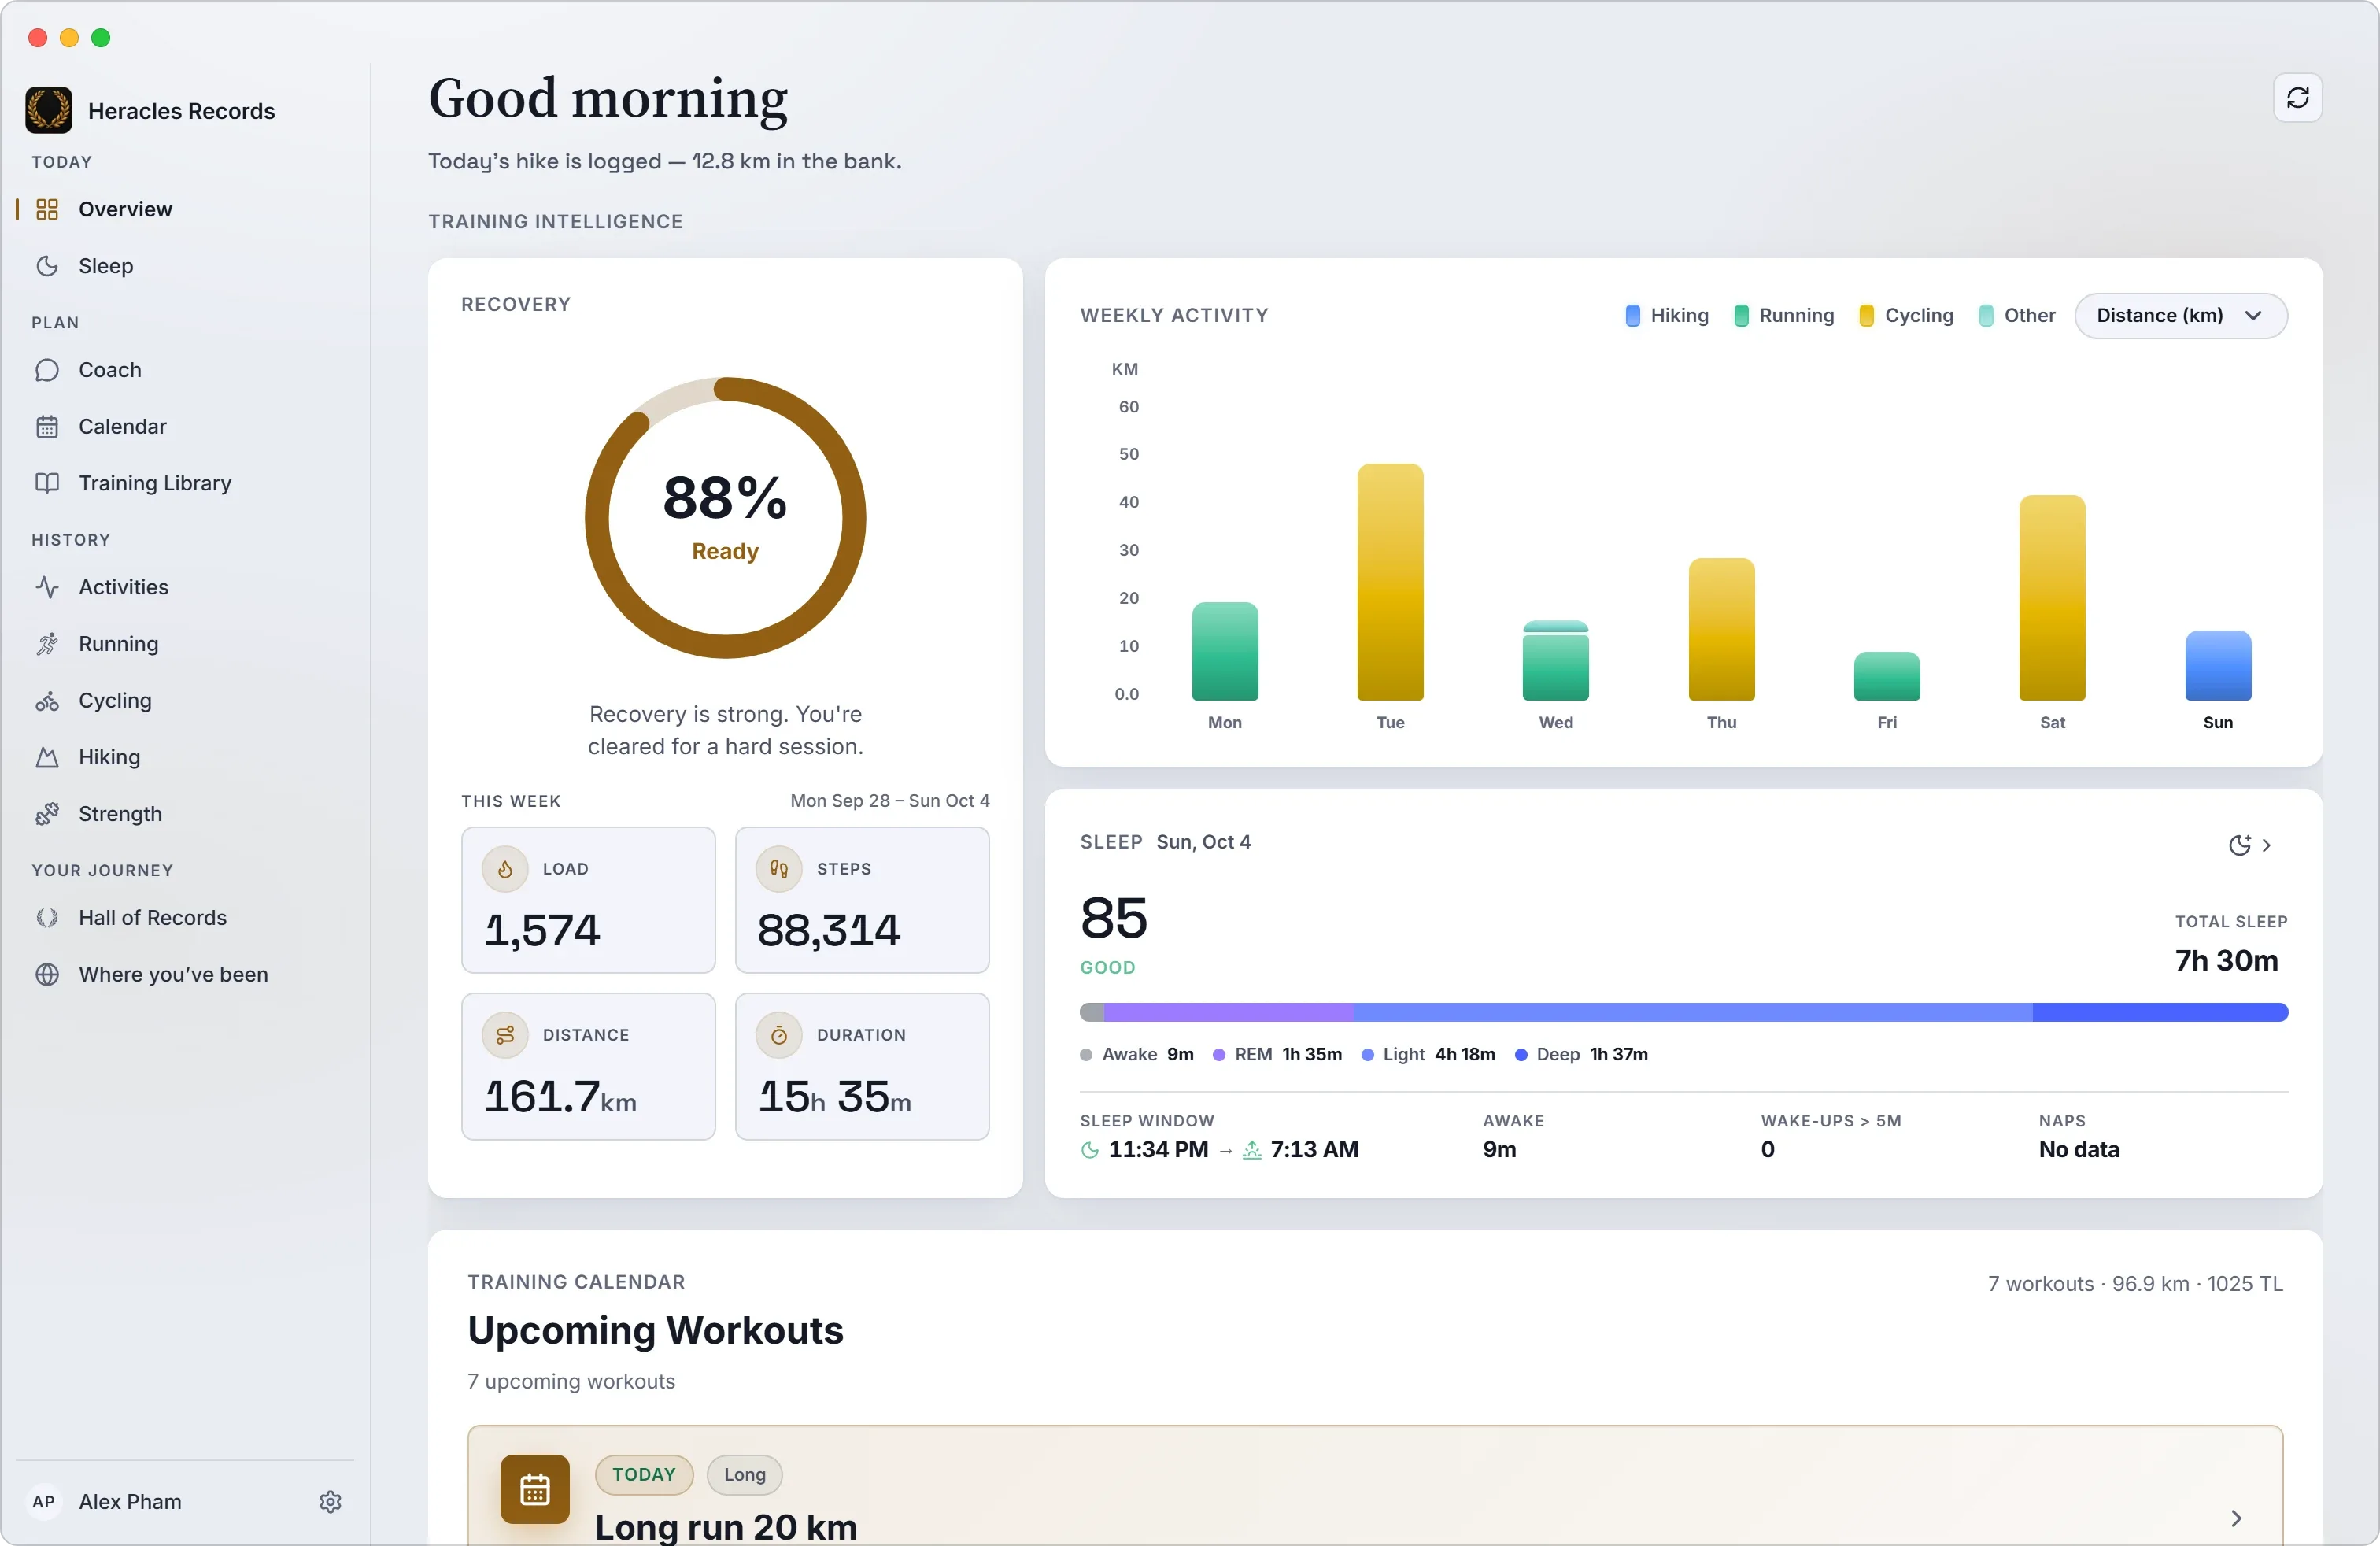Click the sleep stages bar
This screenshot has width=2380, height=1546.
coord(1683,1012)
